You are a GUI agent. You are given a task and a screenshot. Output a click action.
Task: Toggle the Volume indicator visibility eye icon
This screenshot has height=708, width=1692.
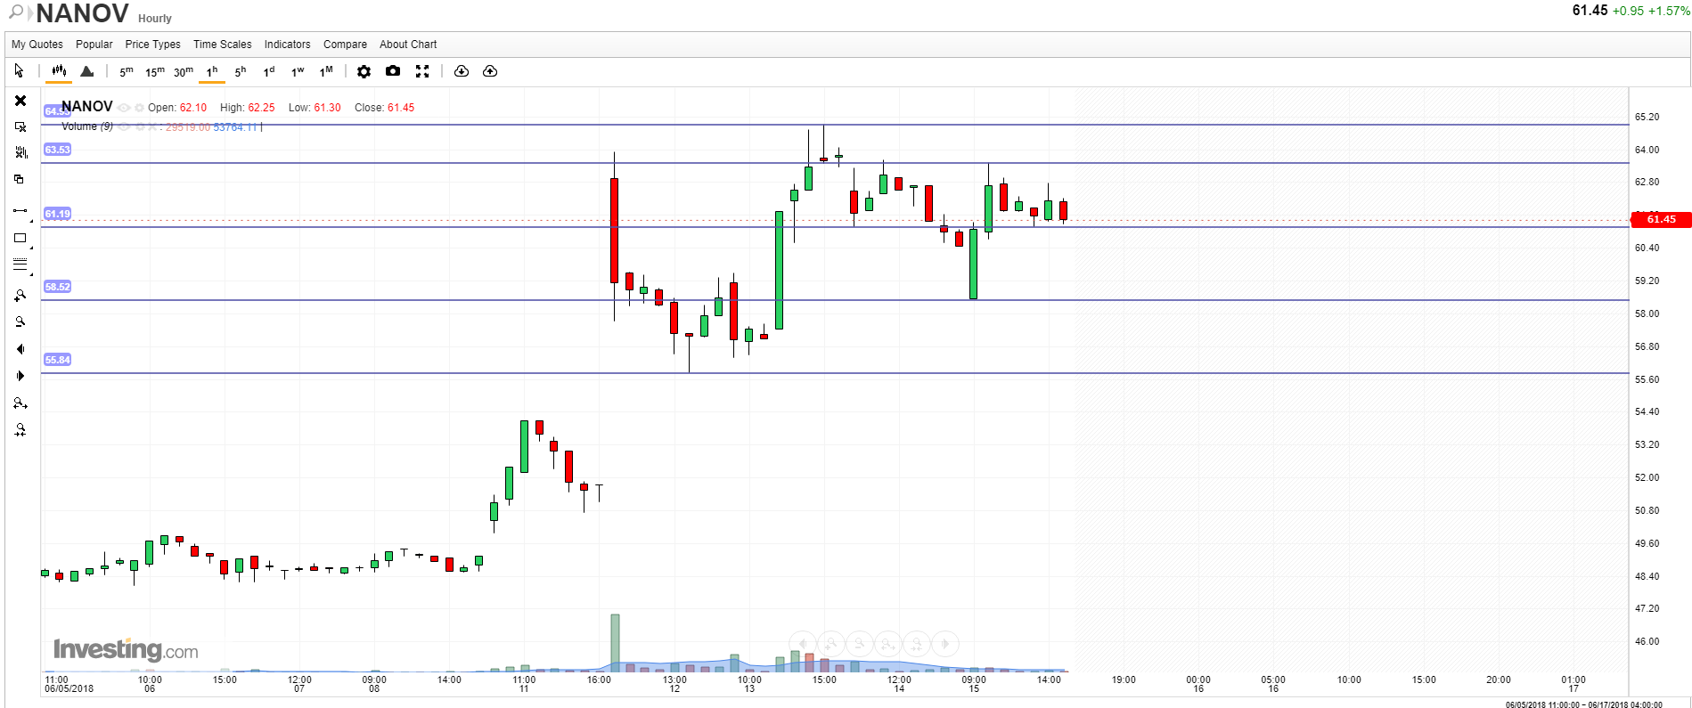(x=124, y=127)
